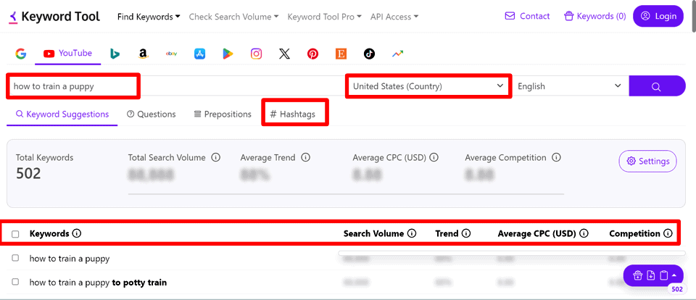Click the Total Keywords 502 value
696x300 pixels.
click(28, 173)
